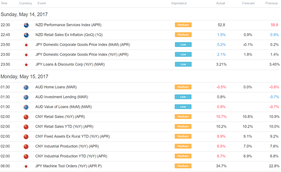Click actual value 34.7%
Viewport: 281px width, 172px height.
coord(221,166)
